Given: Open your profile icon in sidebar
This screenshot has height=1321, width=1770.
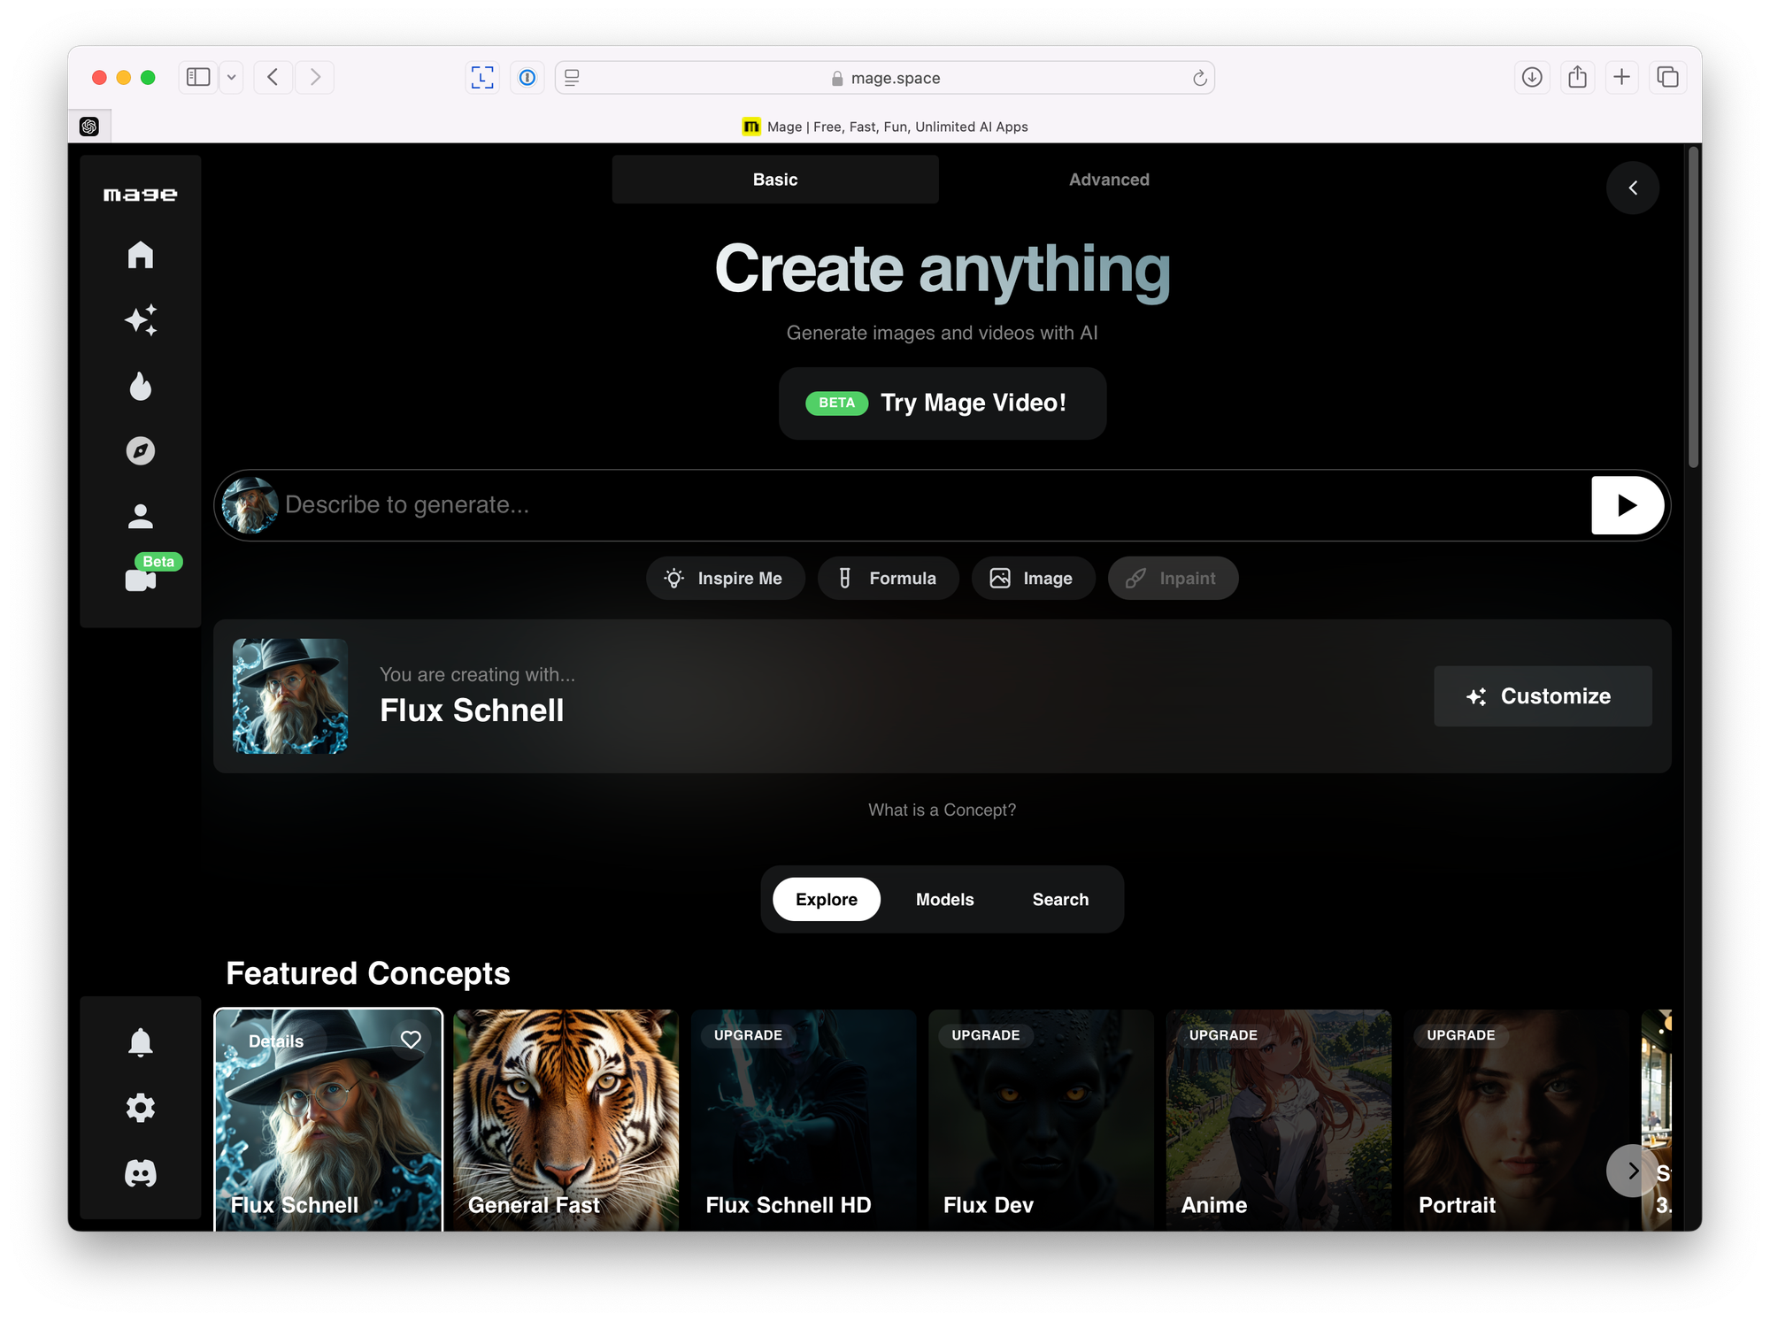Looking at the screenshot, I should click(140, 516).
